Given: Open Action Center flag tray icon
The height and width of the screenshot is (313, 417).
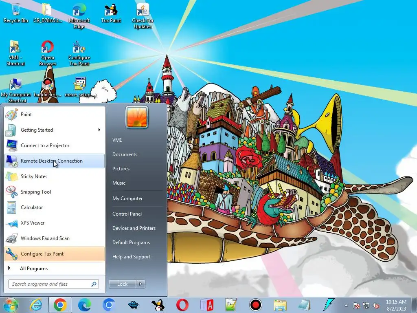Looking at the screenshot, I should click(356, 305).
